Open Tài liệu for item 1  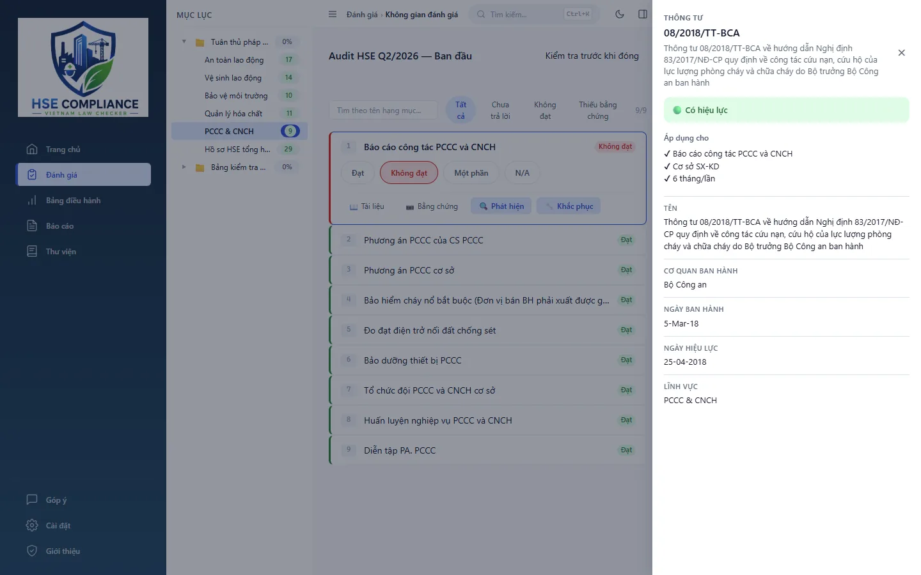(366, 206)
